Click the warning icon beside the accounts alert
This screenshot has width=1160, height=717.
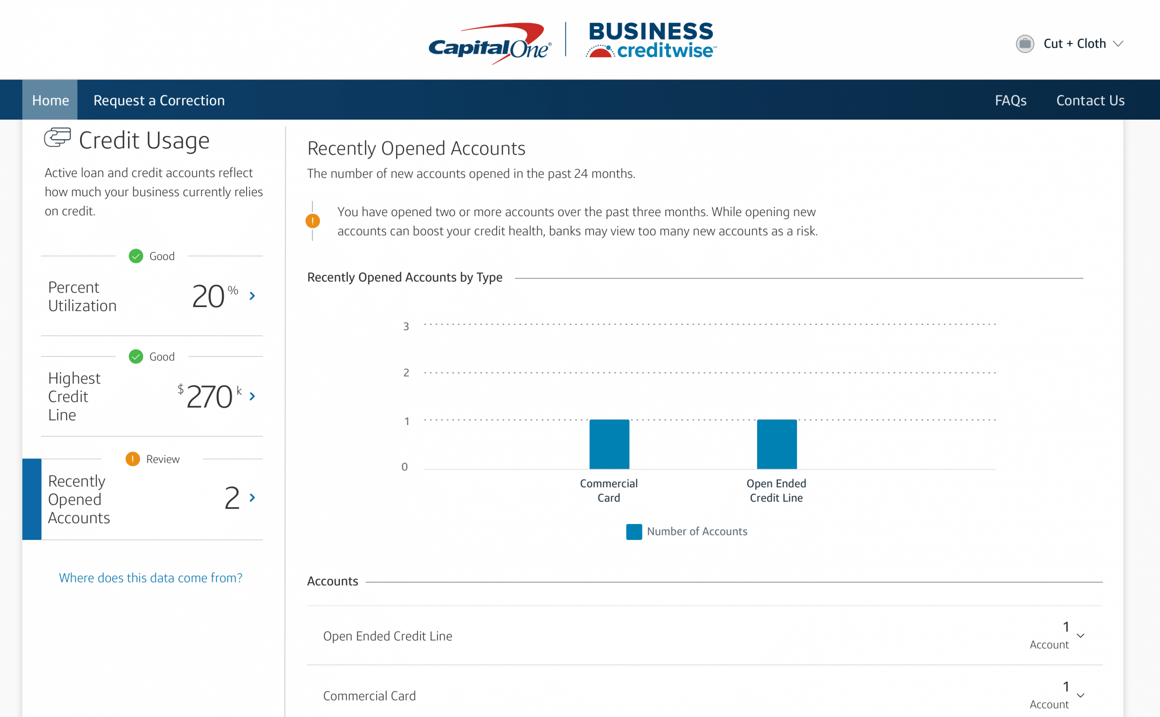click(313, 220)
